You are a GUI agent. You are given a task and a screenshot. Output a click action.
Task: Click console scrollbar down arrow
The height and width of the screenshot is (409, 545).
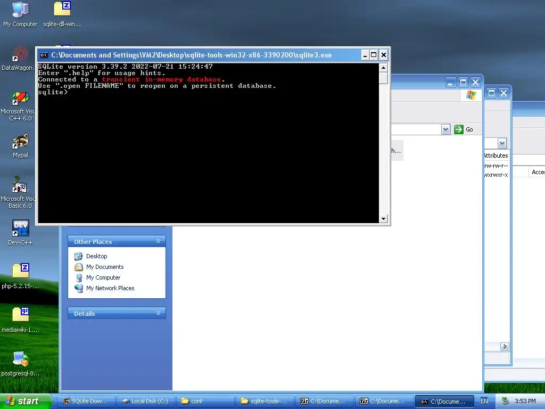click(x=383, y=219)
